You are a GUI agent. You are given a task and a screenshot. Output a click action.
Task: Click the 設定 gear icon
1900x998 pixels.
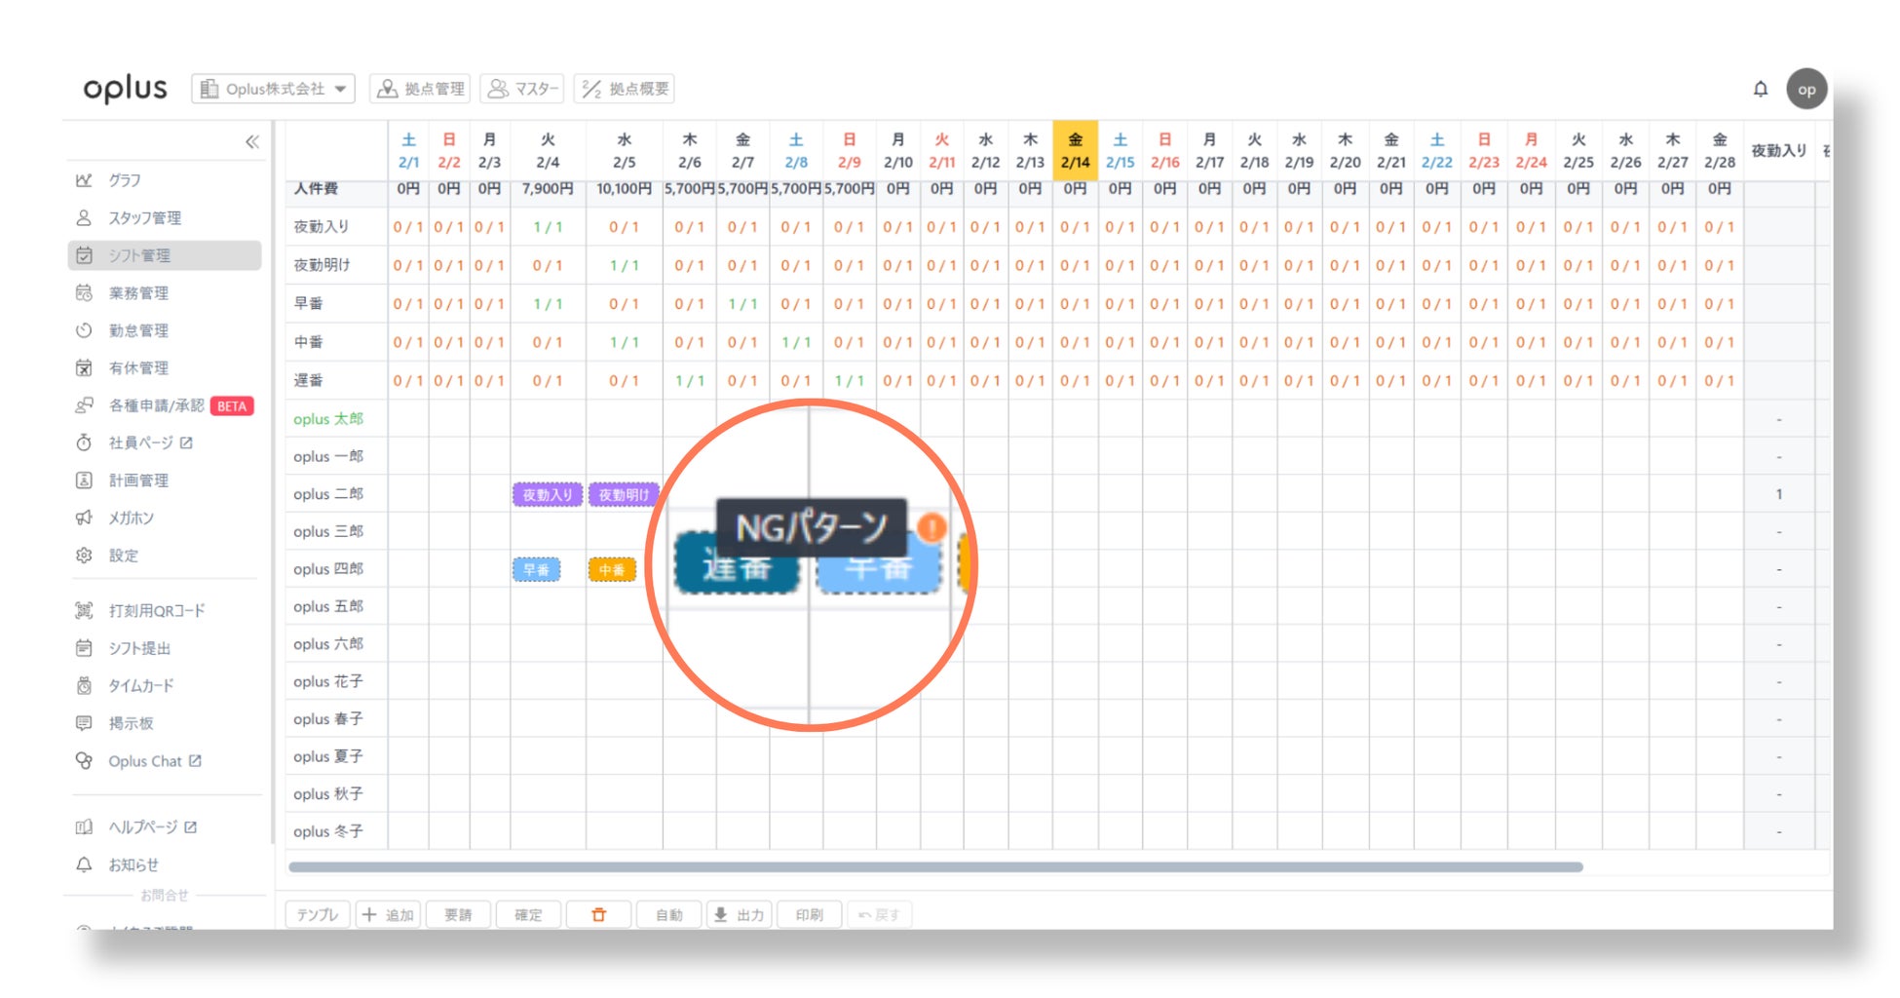pos(84,556)
